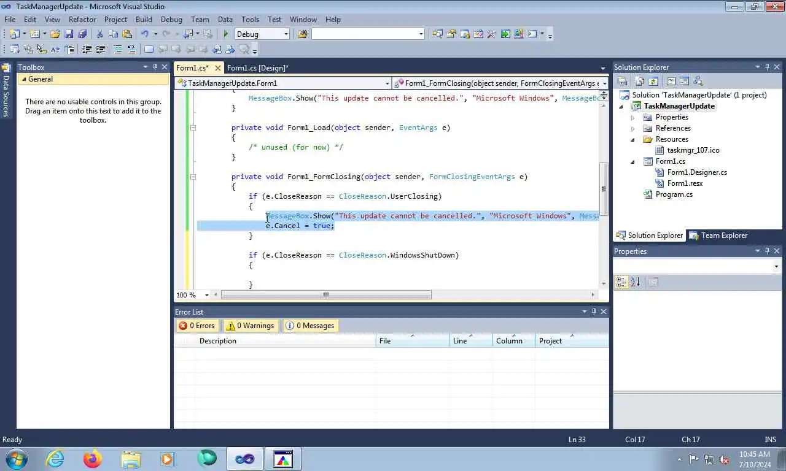Click the Open File folder icon
786x471 pixels.
click(x=55, y=34)
